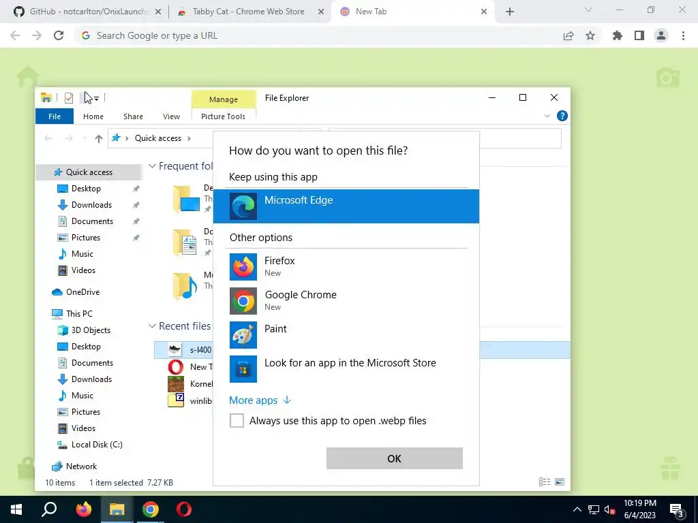Image resolution: width=698 pixels, height=523 pixels.
Task: Bookmark this tab with the star
Action: click(x=590, y=35)
